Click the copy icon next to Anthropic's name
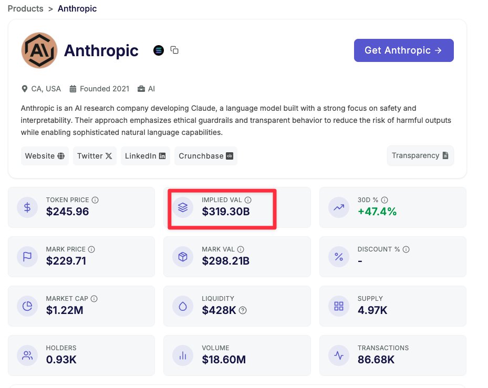The width and height of the screenshot is (488, 388). [x=174, y=50]
